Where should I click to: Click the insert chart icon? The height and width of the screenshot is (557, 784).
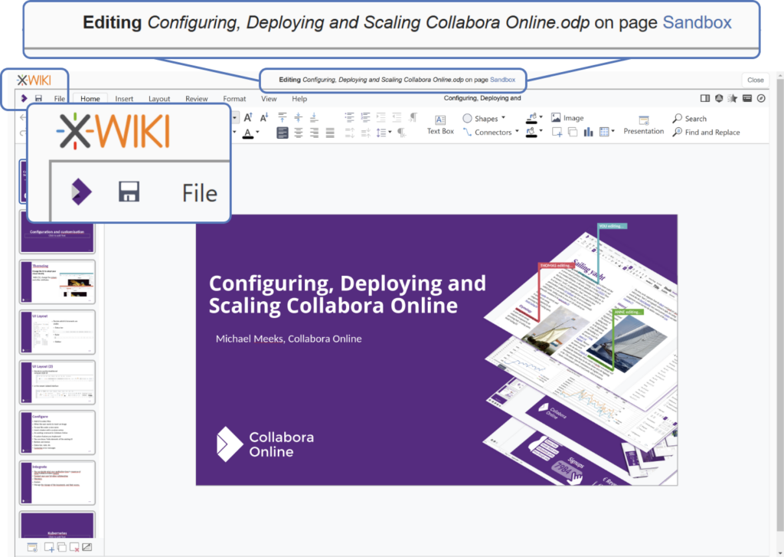[x=589, y=132]
